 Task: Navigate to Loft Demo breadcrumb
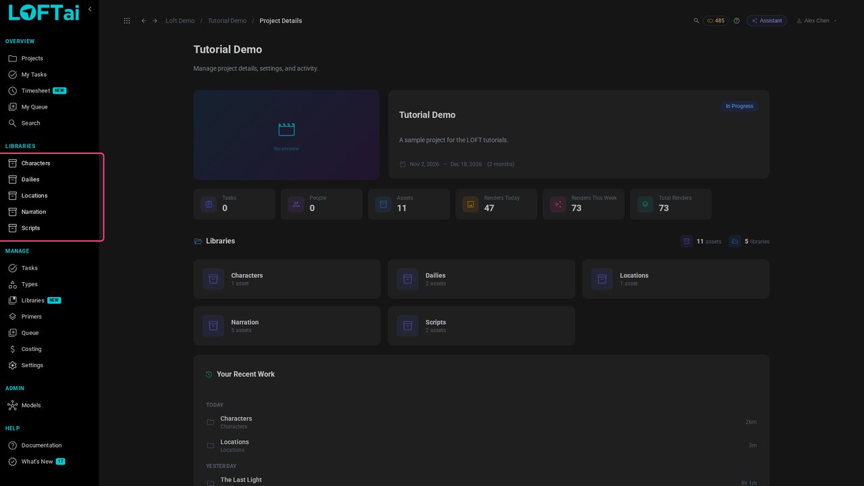point(180,21)
